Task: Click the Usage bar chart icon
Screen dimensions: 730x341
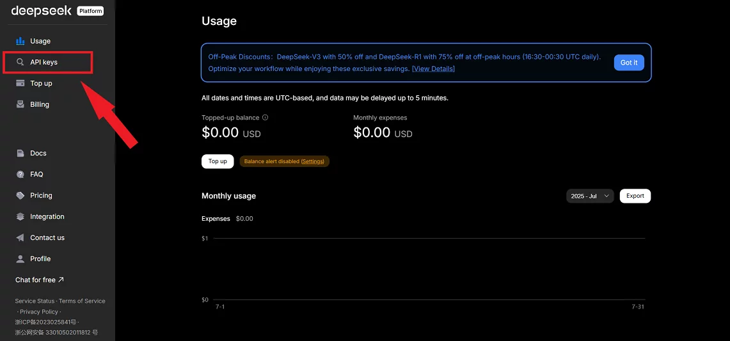Action: pos(20,41)
